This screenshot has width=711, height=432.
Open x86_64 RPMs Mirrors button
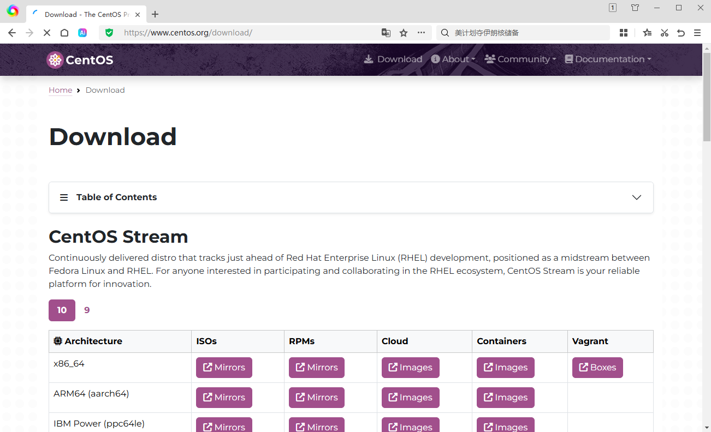point(317,368)
